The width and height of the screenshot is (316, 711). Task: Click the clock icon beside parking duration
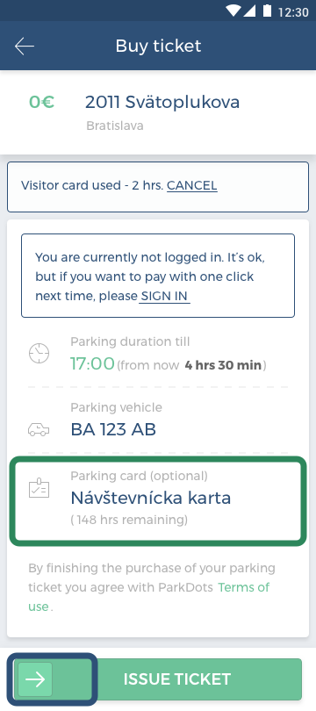tap(39, 353)
